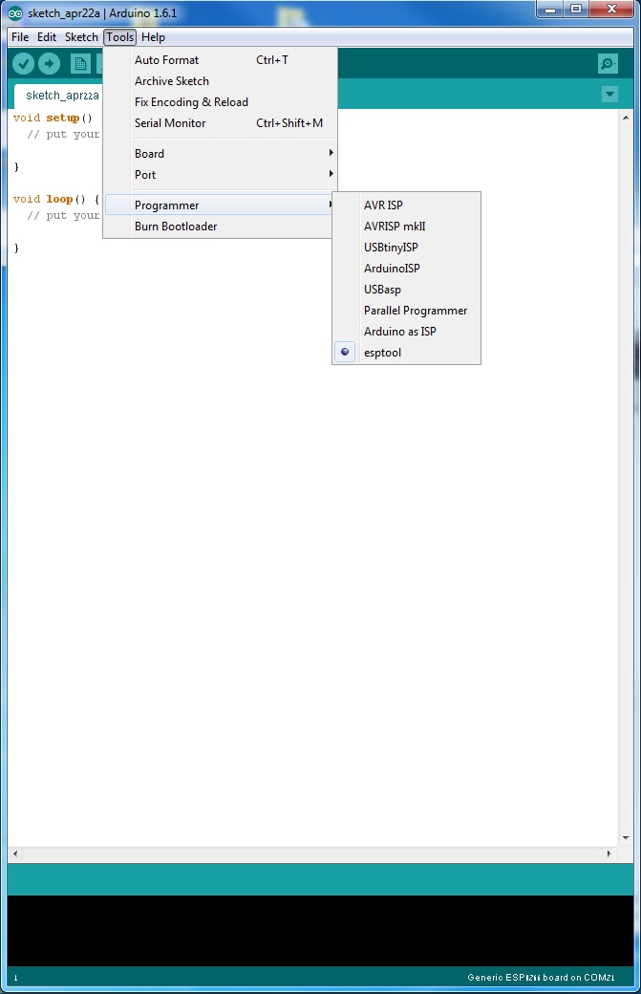This screenshot has width=641, height=994.
Task: Open the File menu
Action: pyautogui.click(x=20, y=36)
